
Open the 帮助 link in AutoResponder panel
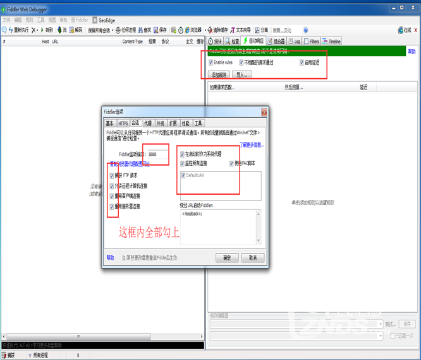click(x=412, y=52)
